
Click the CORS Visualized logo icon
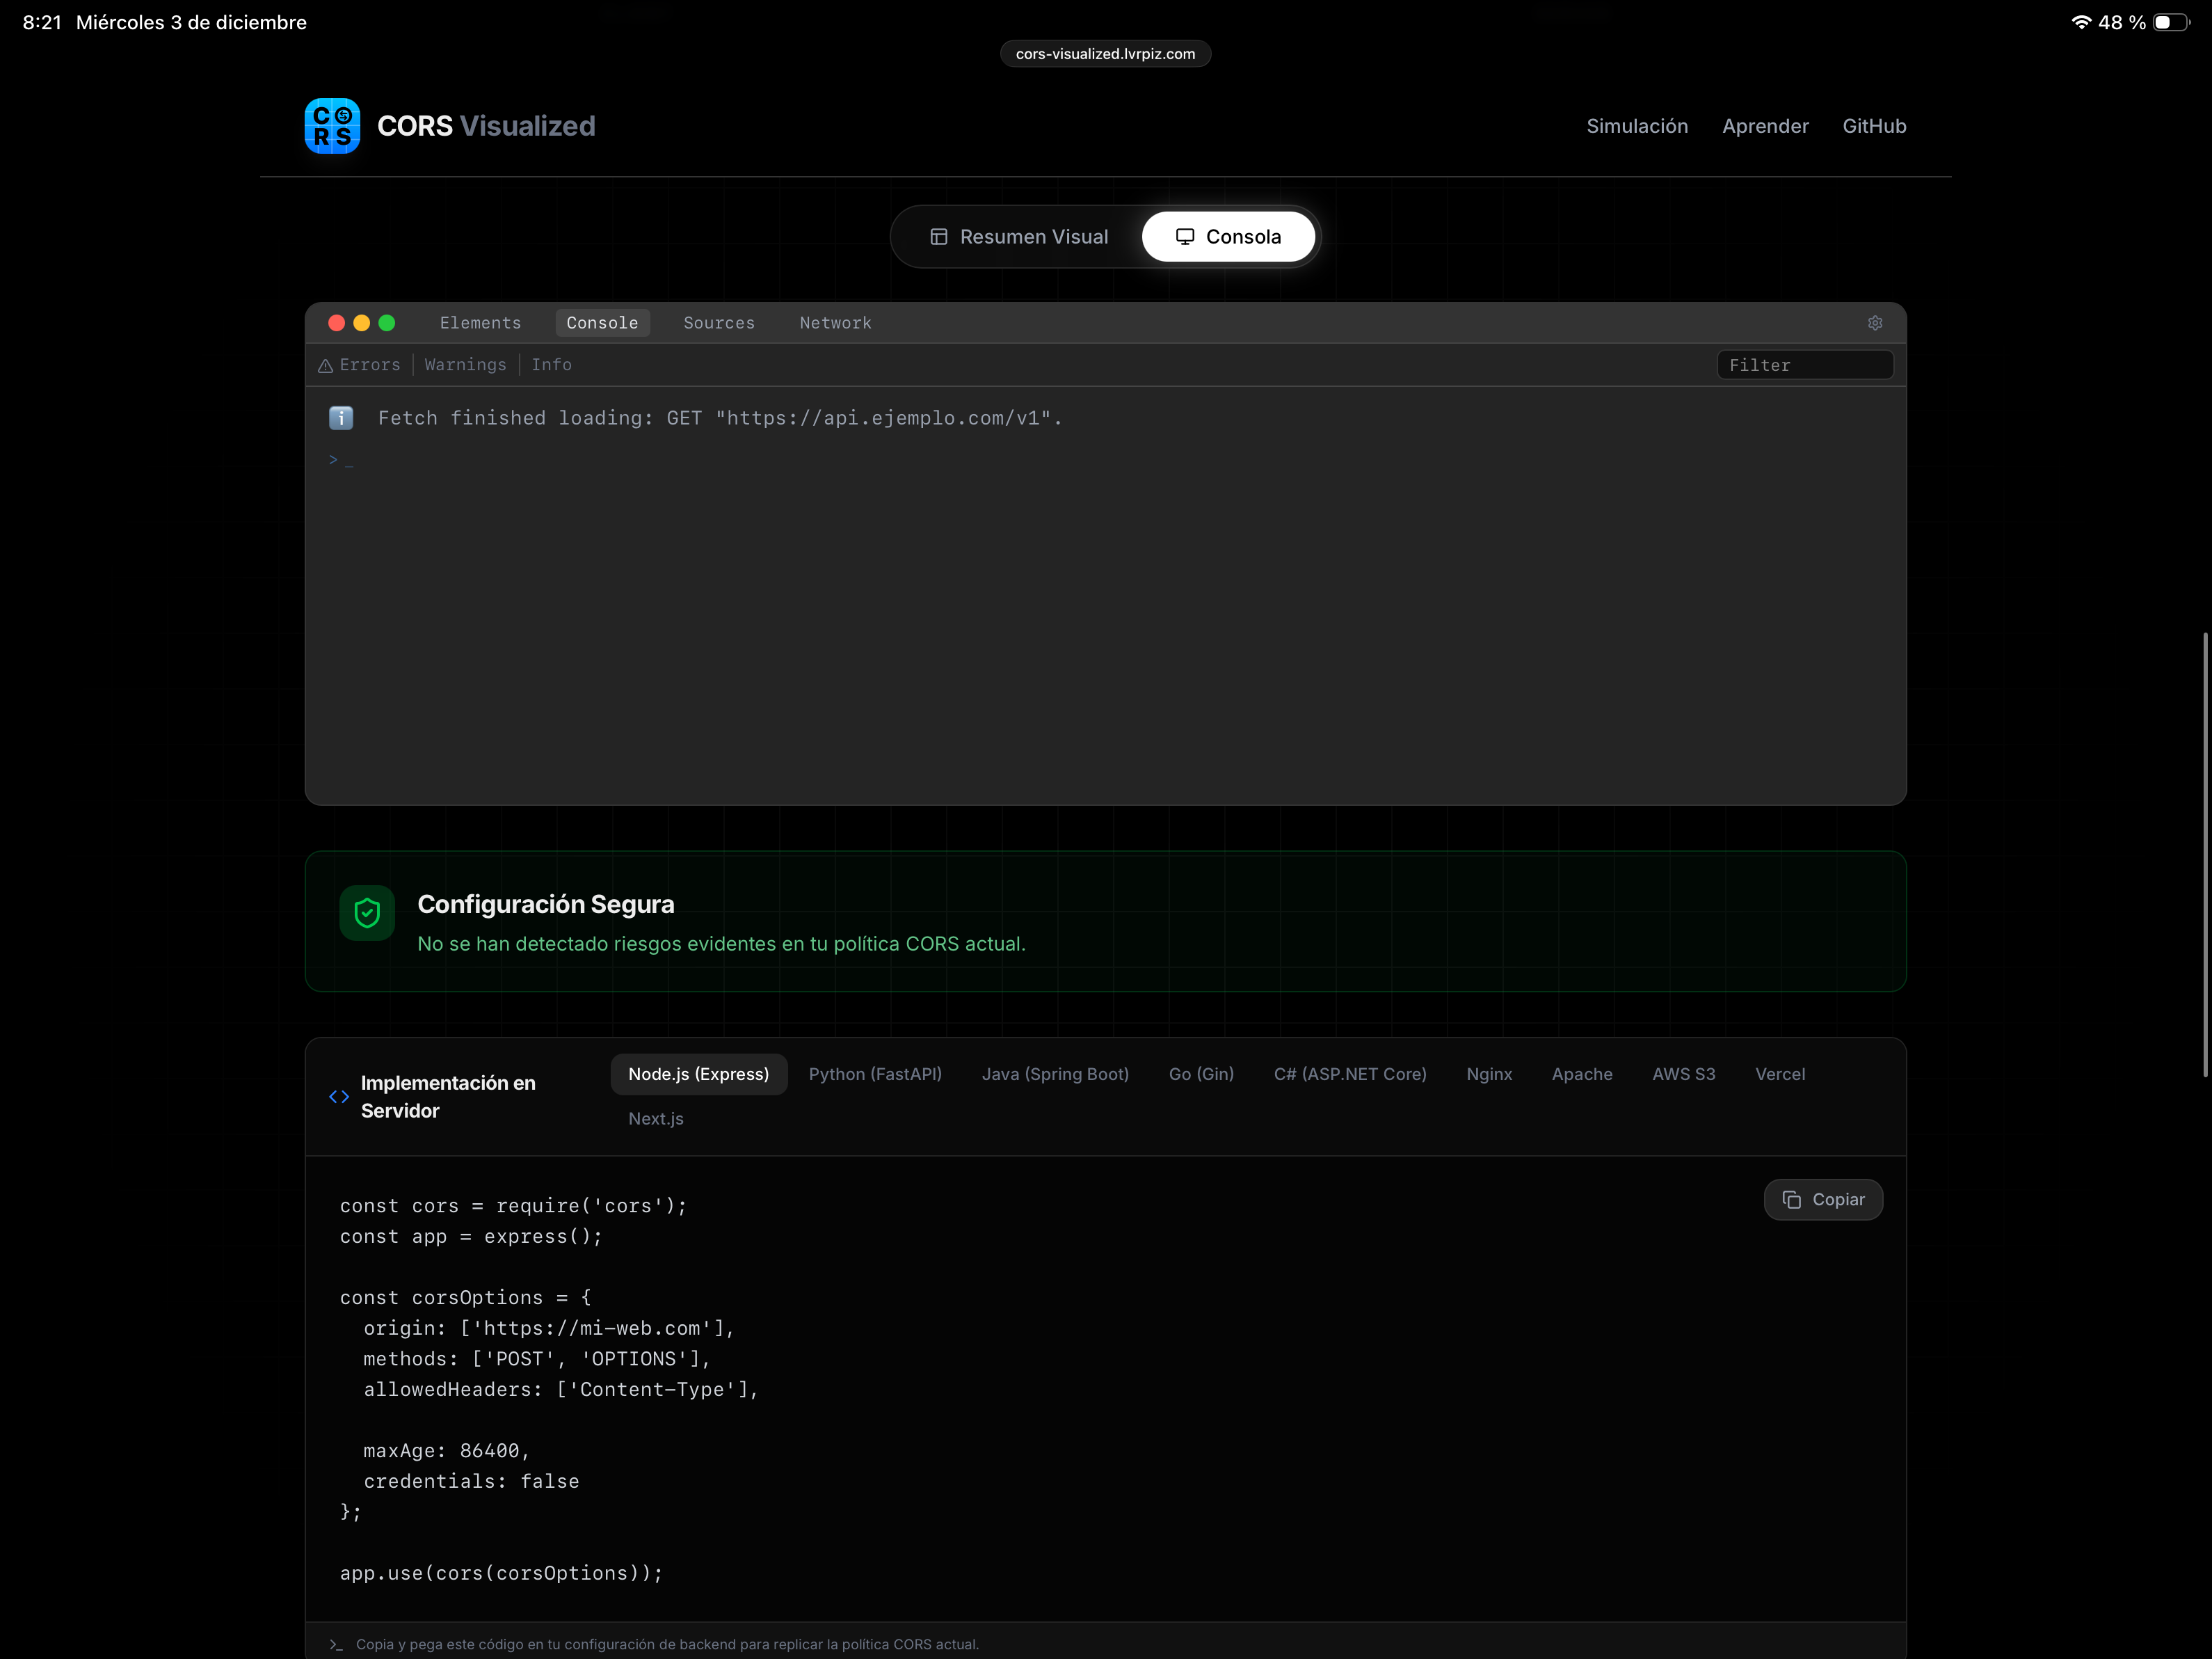point(332,126)
